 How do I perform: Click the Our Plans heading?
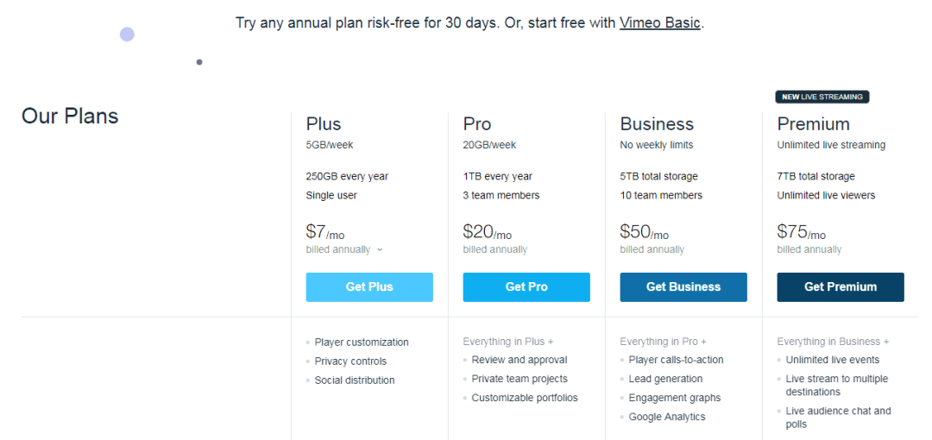point(70,116)
